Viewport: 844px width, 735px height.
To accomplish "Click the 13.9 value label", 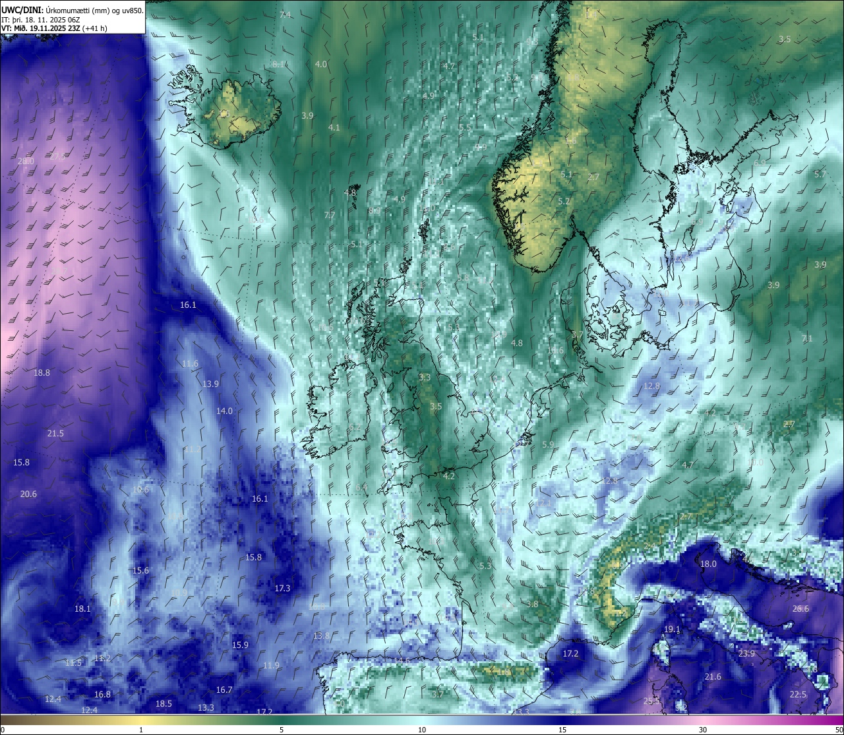I will tap(210, 384).
